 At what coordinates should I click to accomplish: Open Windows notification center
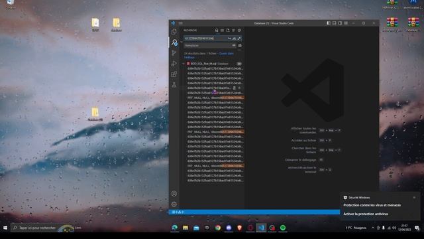pyautogui.click(x=417, y=228)
